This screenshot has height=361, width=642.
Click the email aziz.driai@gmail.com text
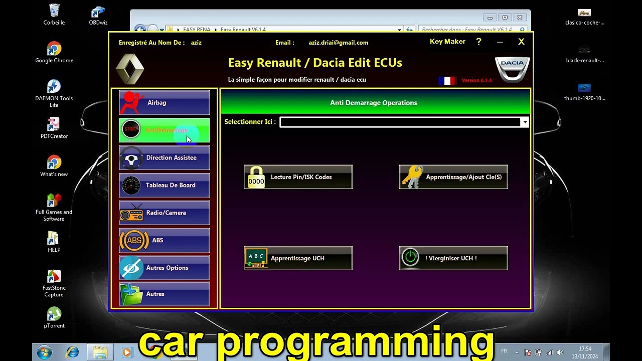339,43
